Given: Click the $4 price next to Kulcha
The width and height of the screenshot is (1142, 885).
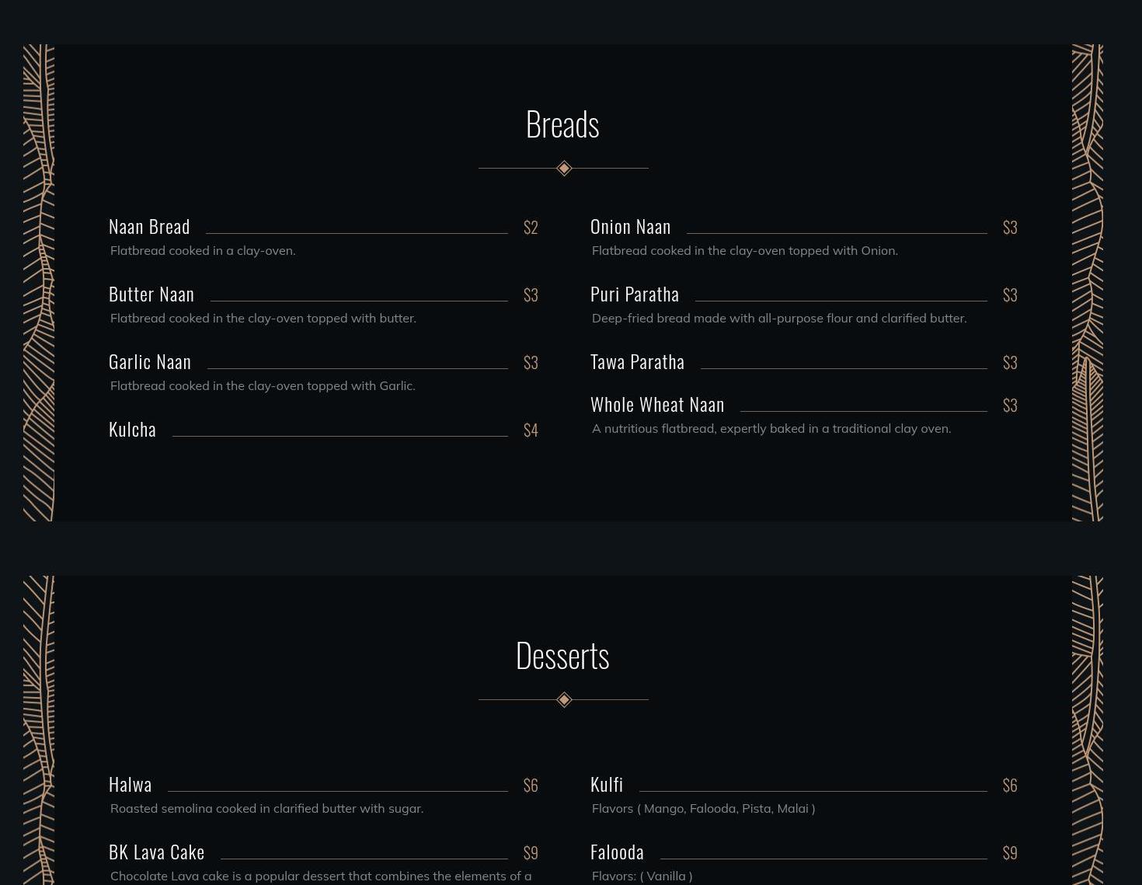Looking at the screenshot, I should pos(531,430).
